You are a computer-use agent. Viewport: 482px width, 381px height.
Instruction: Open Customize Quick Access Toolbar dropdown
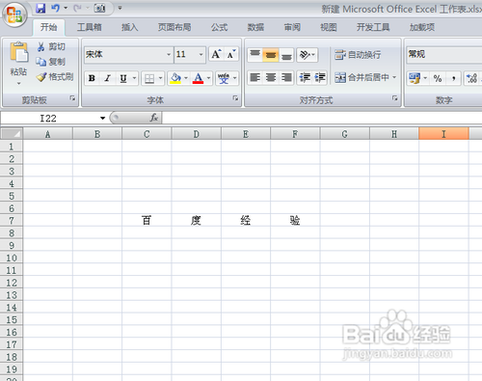[x=120, y=8]
